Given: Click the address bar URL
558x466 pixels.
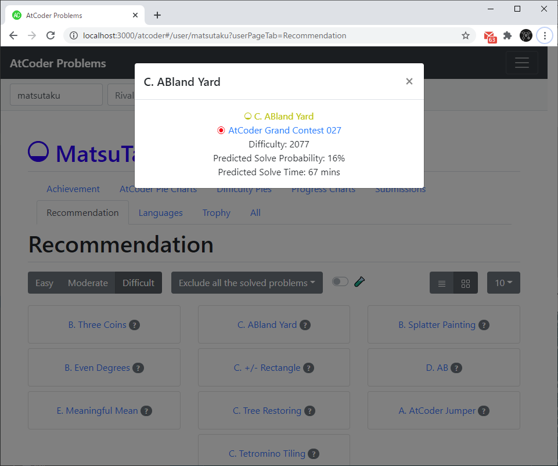Looking at the screenshot, I should tap(214, 35).
